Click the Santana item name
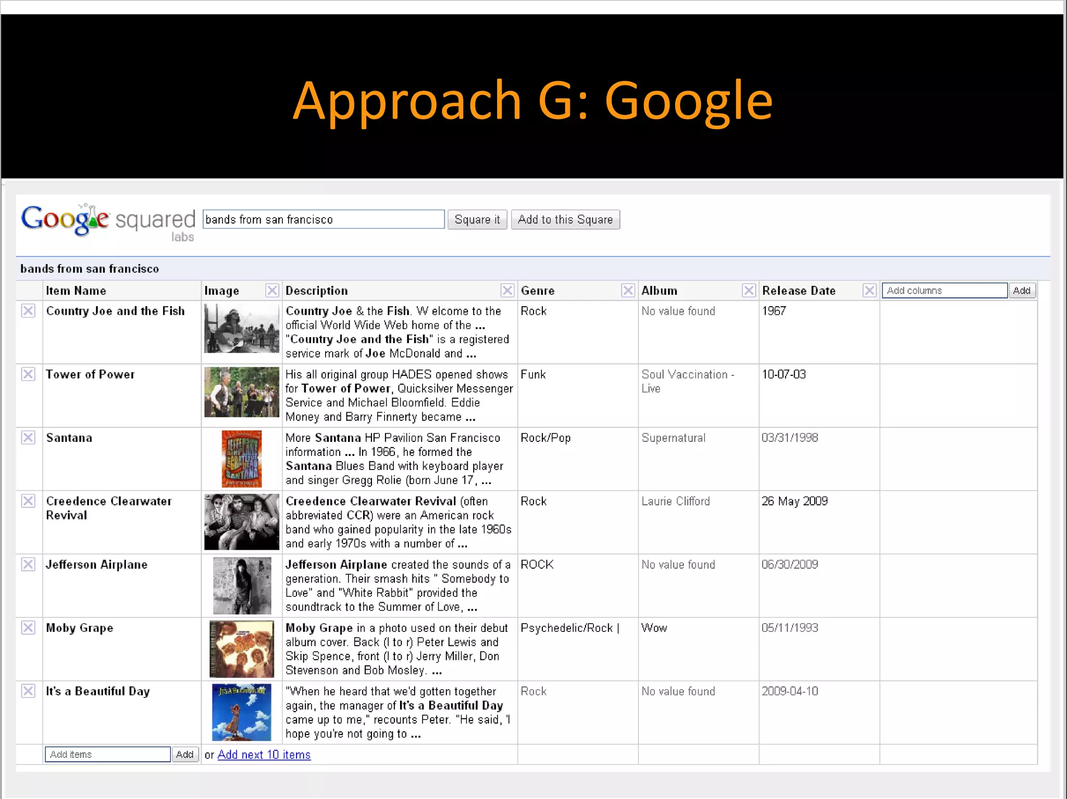Image resolution: width=1067 pixels, height=799 pixels. pos(69,438)
